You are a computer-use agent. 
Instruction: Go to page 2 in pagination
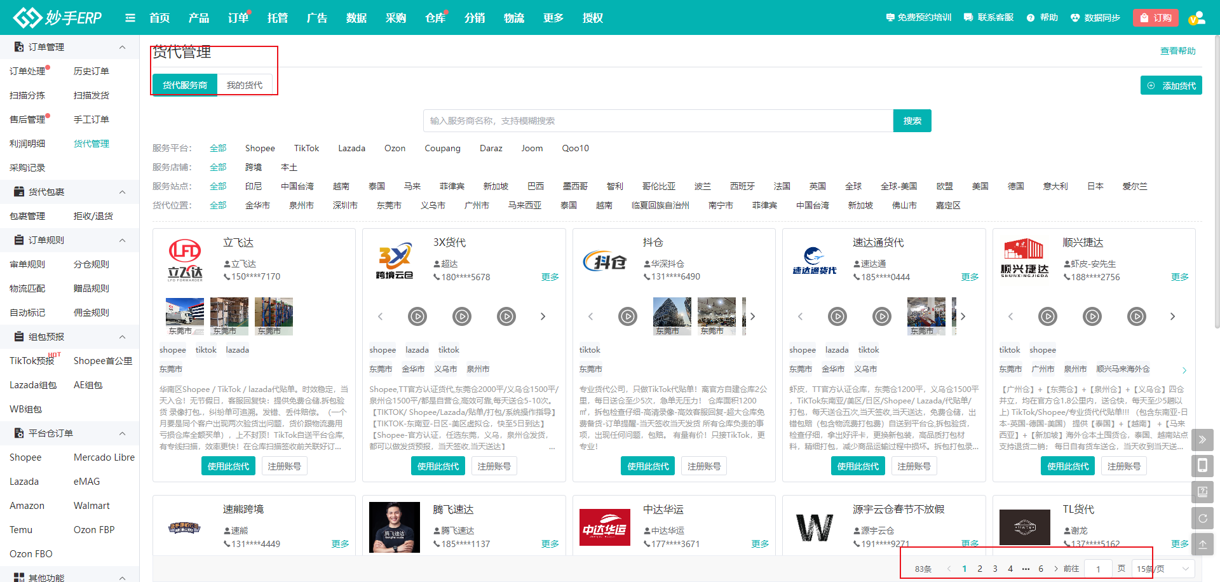tap(980, 569)
